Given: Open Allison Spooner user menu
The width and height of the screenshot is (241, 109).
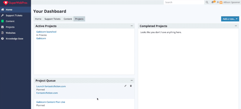Looking at the screenshot, I should pos(231,2).
